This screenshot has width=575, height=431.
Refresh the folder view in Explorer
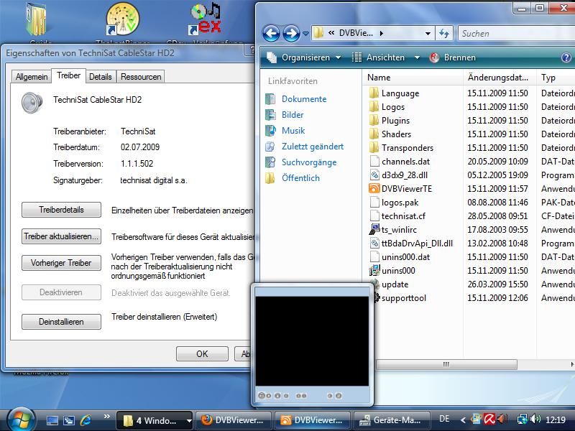pos(444,33)
